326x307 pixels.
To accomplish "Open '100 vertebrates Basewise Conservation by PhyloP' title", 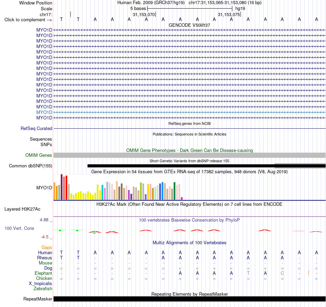I will 189,220.
